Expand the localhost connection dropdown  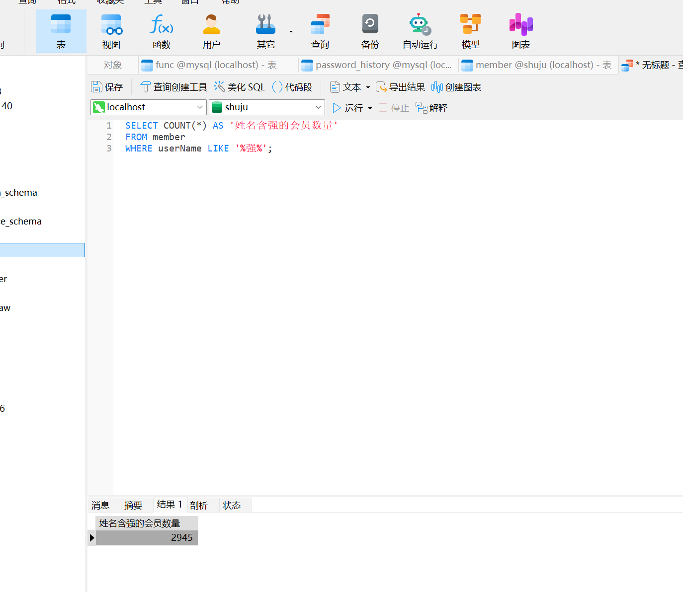coord(199,107)
